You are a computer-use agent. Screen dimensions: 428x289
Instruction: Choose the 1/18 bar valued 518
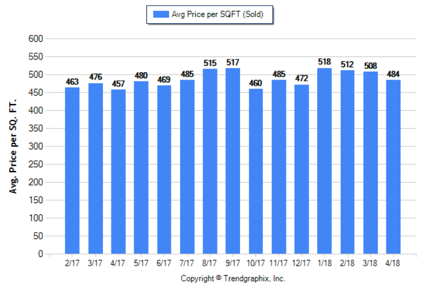click(325, 161)
